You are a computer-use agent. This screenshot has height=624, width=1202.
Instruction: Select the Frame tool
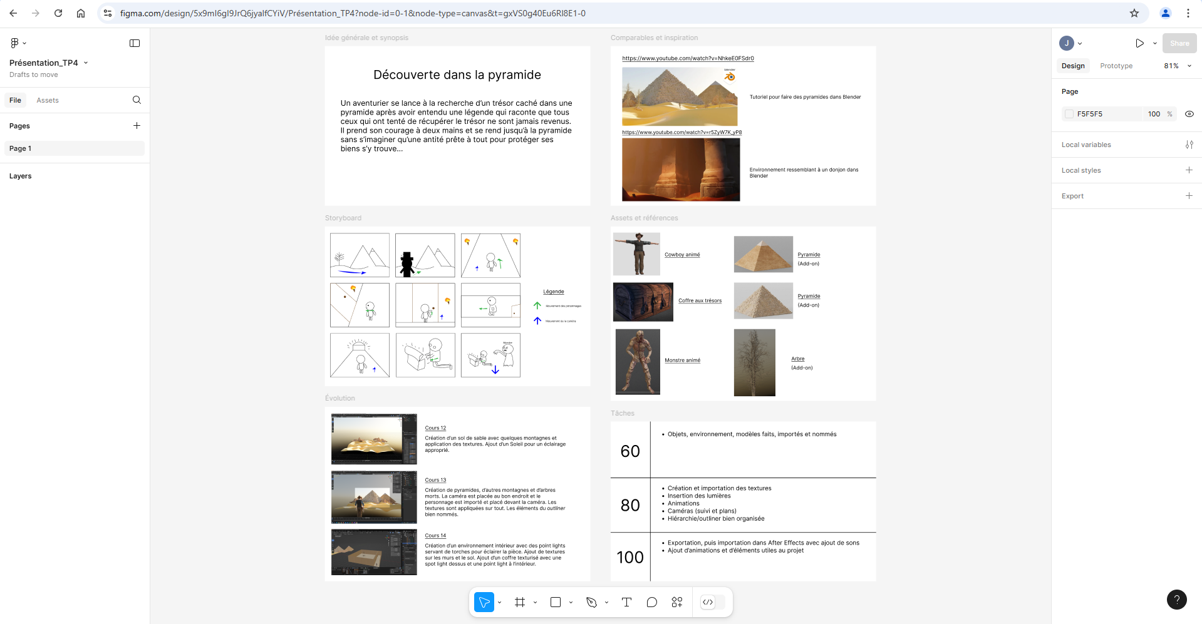click(x=520, y=602)
